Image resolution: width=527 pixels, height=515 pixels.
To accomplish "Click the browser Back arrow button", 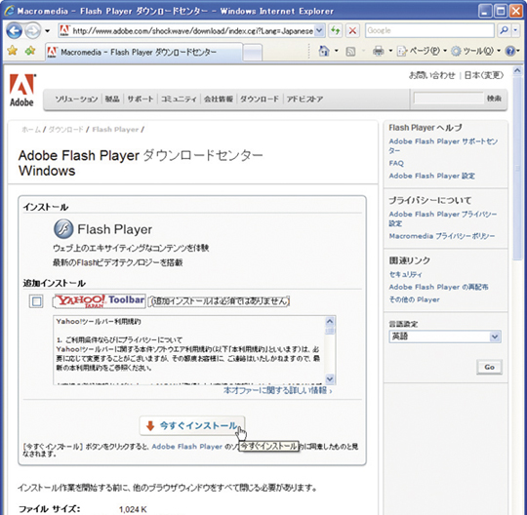I will 14,31.
